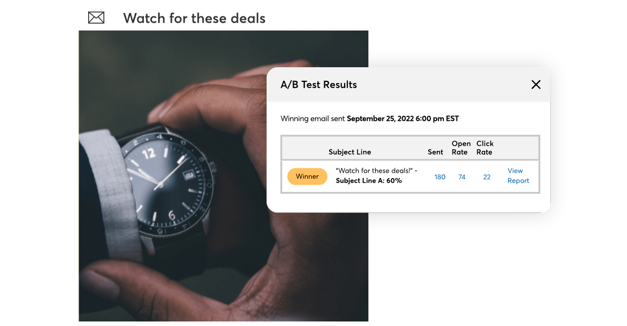The height and width of the screenshot is (326, 627).
Task: Click "Subject Line A: 60%" label
Action: click(x=369, y=180)
